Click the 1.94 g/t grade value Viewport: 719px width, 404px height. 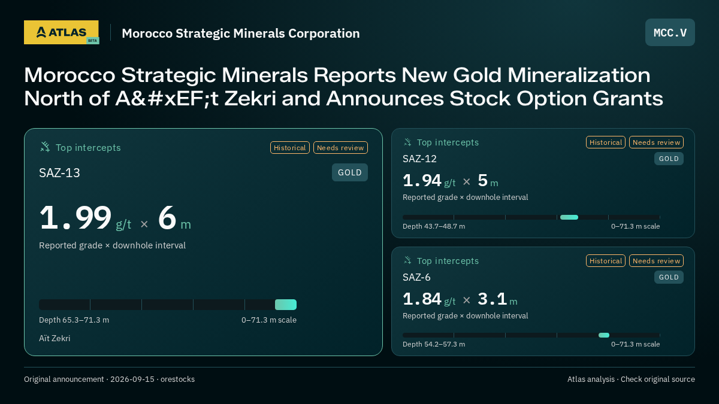pyautogui.click(x=429, y=181)
